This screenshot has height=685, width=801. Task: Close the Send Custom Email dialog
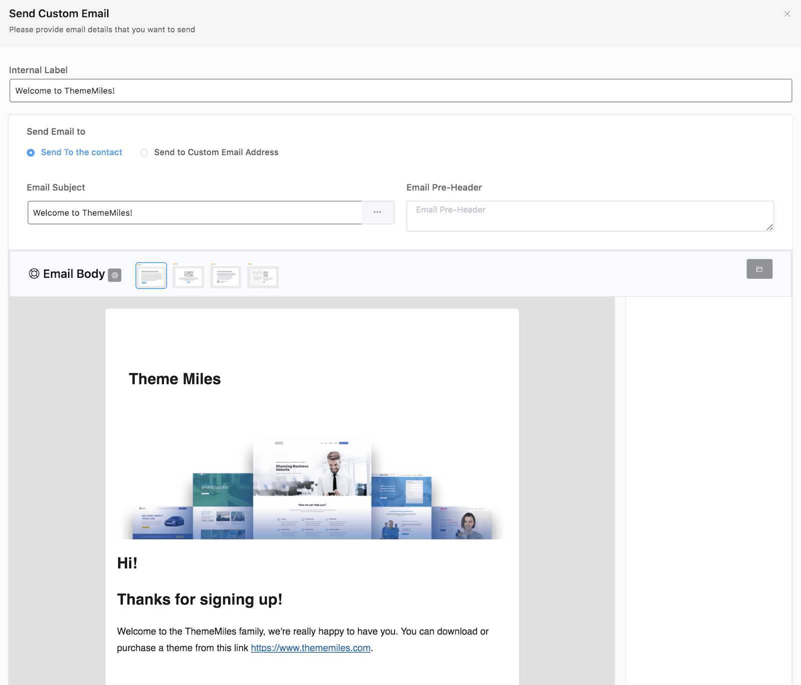(x=787, y=14)
